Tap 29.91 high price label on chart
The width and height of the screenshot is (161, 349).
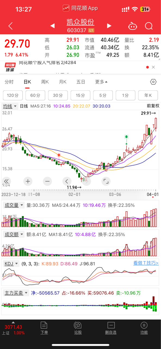point(148,113)
